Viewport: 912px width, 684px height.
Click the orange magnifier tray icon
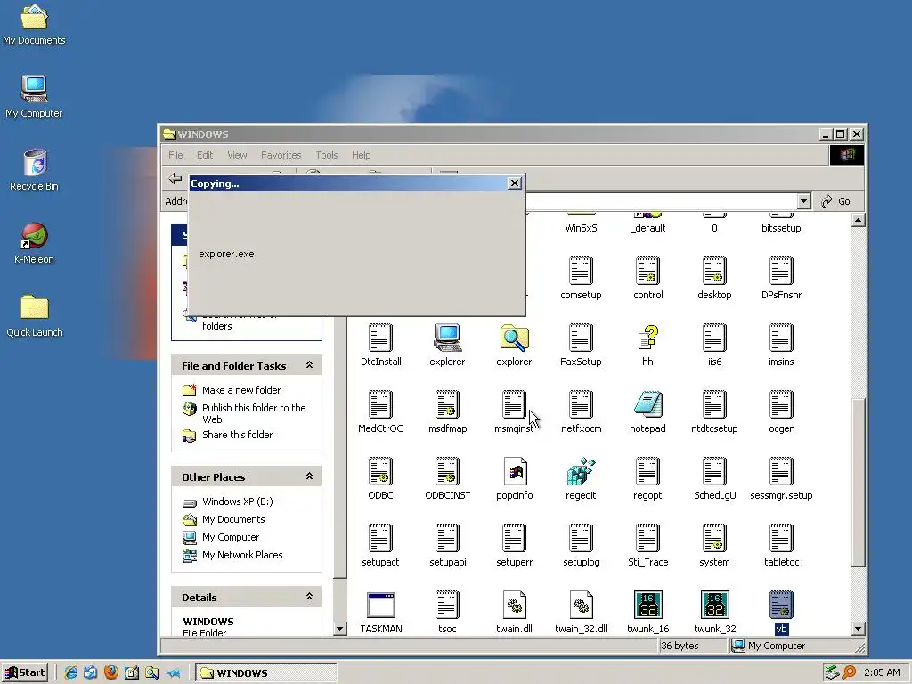point(849,672)
